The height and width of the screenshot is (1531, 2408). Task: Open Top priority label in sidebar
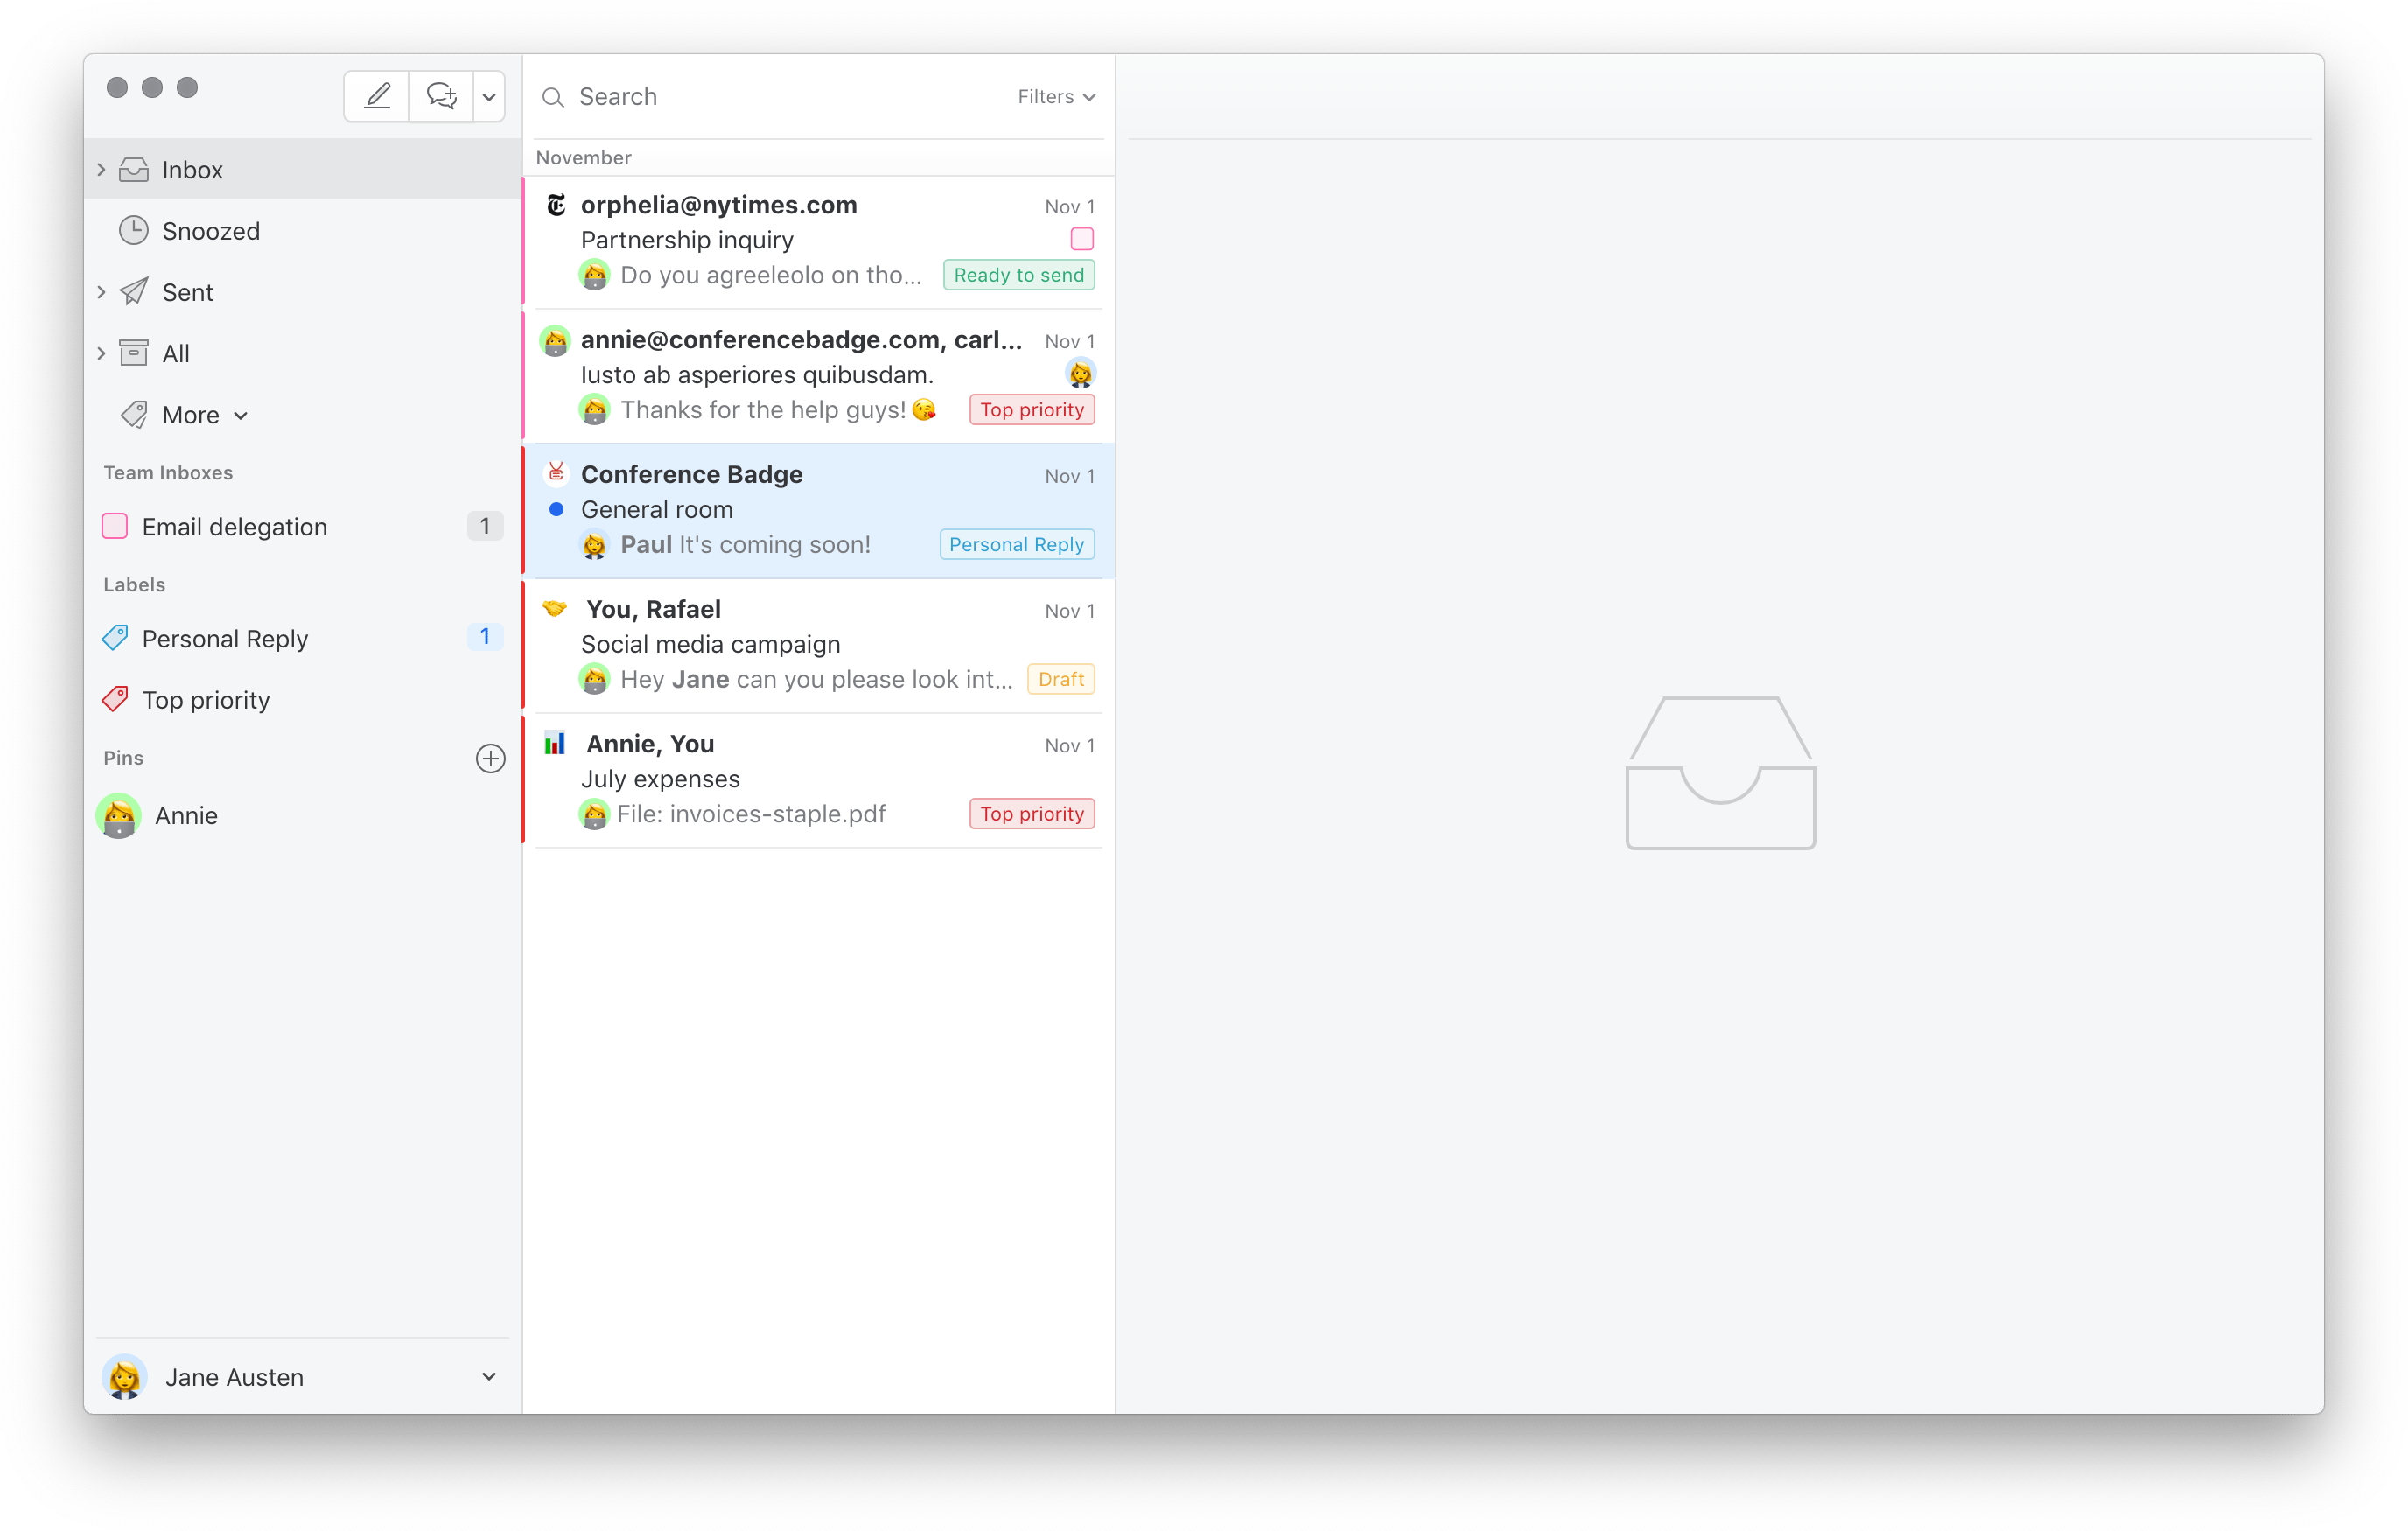click(x=303, y=700)
